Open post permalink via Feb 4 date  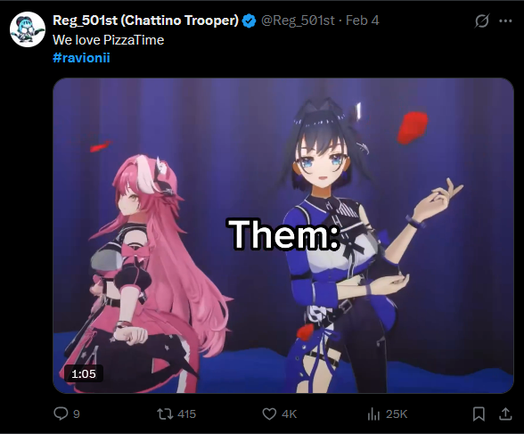point(362,20)
